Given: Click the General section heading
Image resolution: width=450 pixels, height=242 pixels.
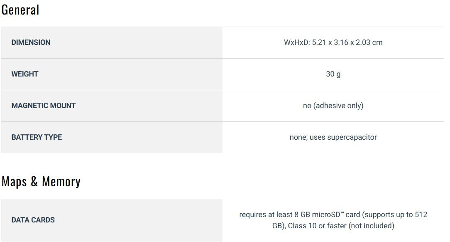Looking at the screenshot, I should [20, 10].
